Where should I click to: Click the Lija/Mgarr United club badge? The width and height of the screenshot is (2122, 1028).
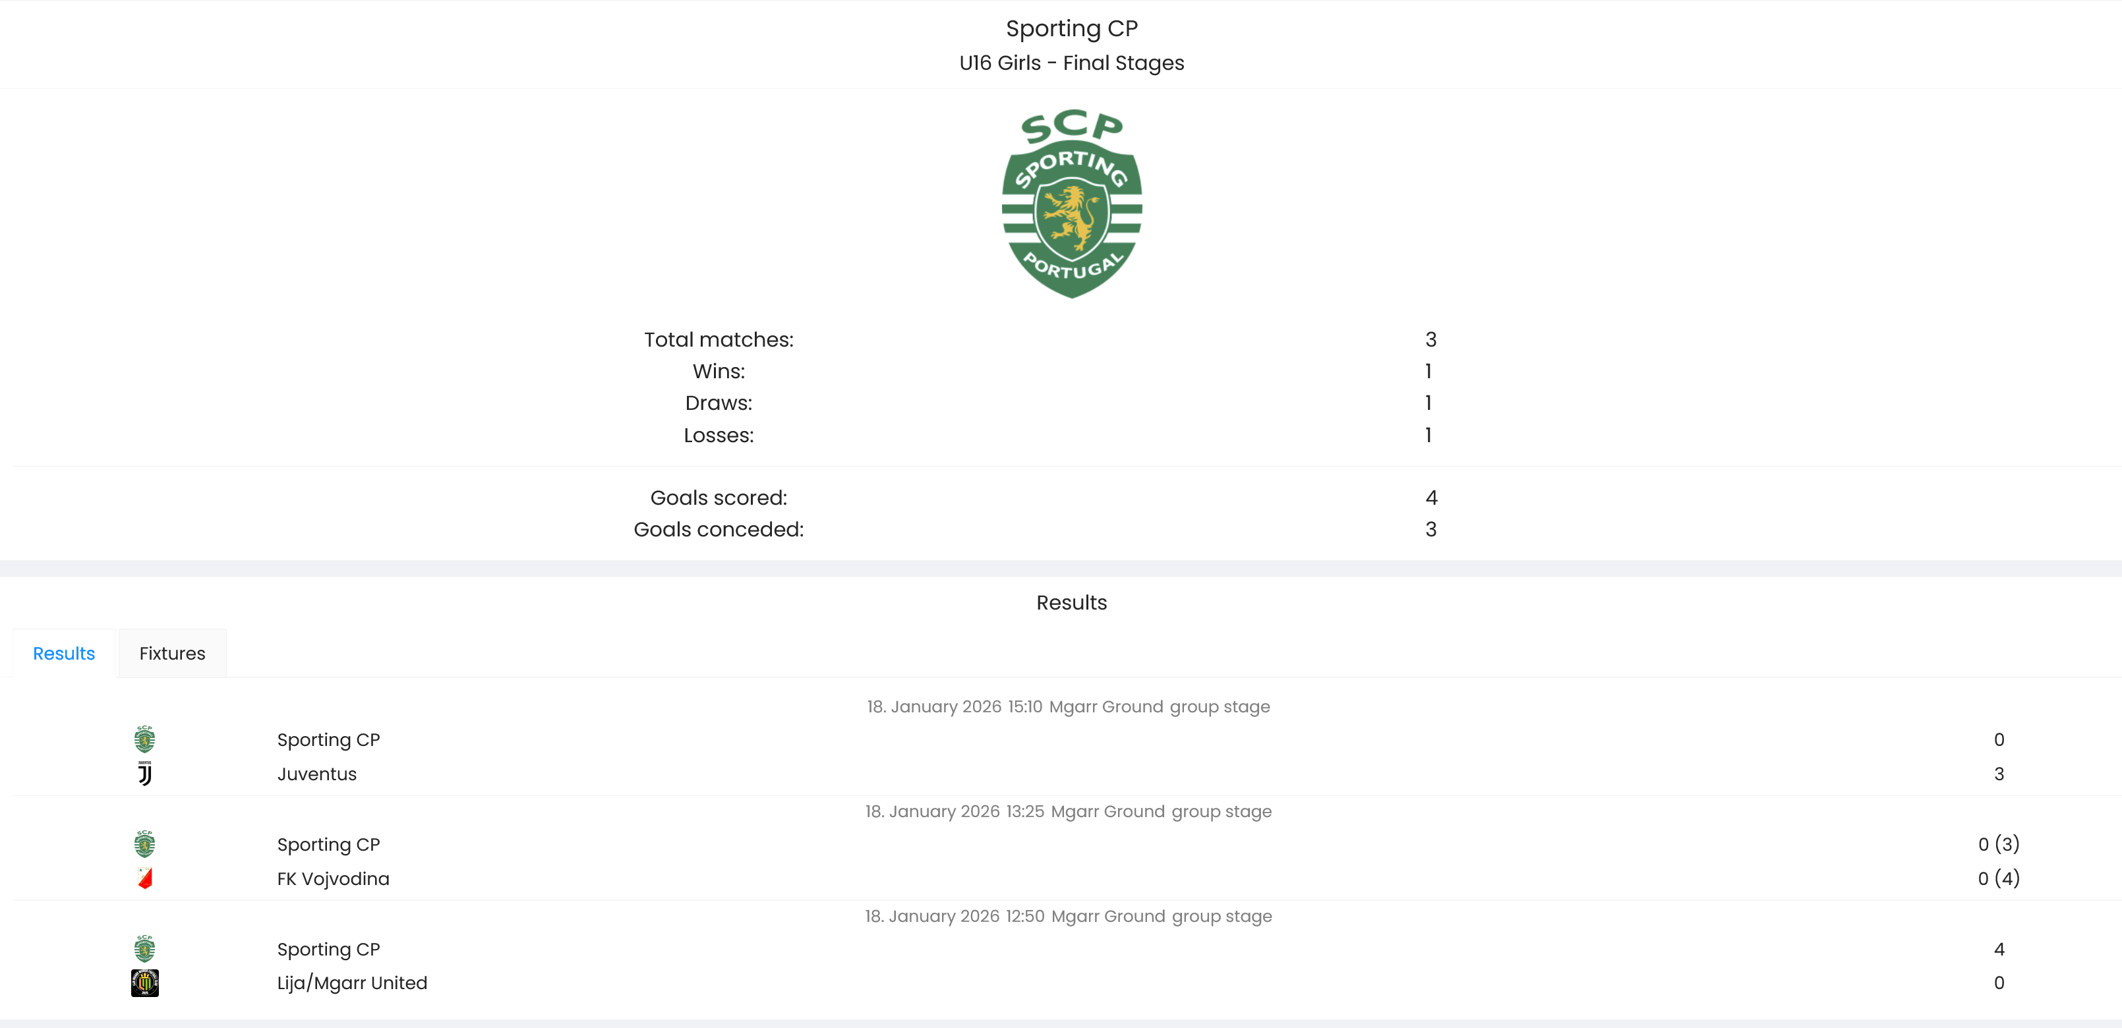(144, 983)
